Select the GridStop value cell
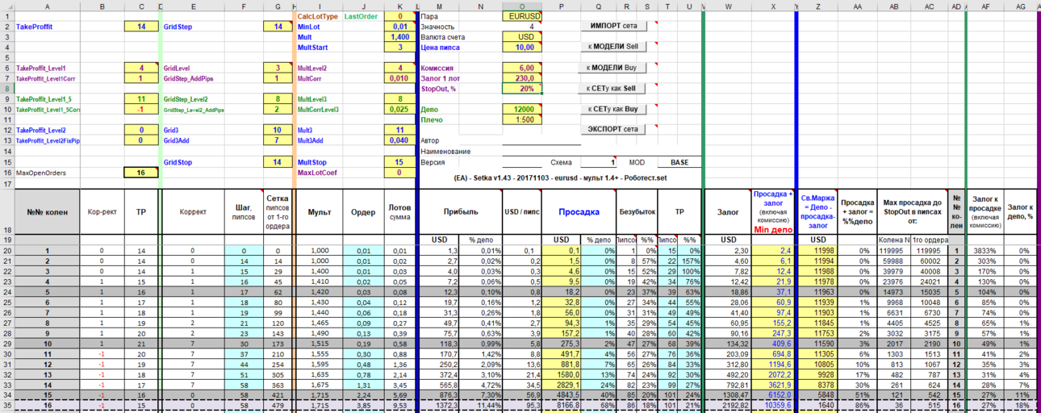The height and width of the screenshot is (413, 1041). pos(278,162)
